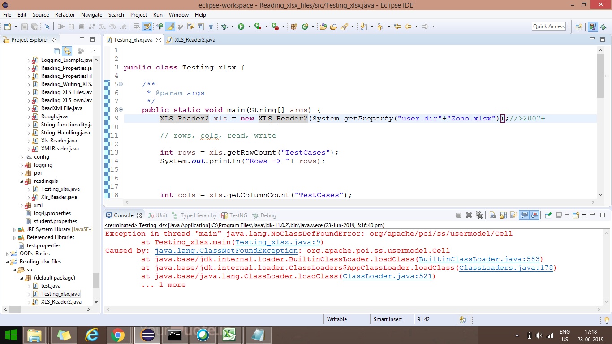
Task: Toggle Show Console When Standard Error Changes
Action: pyautogui.click(x=534, y=215)
